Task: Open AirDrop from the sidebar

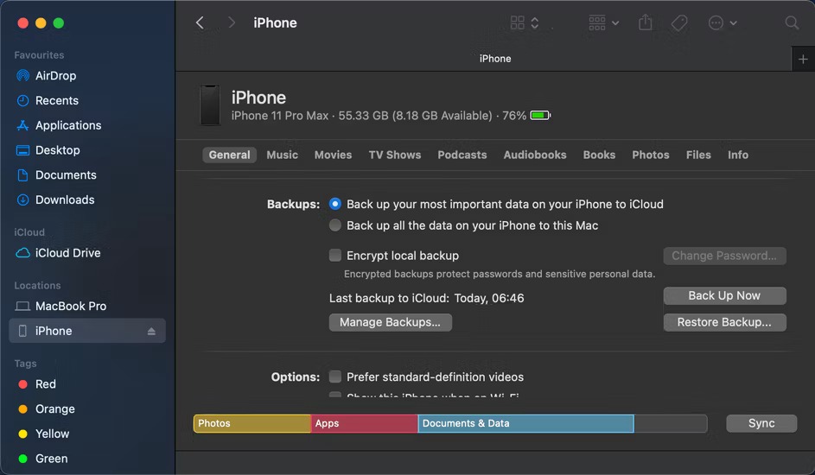Action: tap(55, 76)
